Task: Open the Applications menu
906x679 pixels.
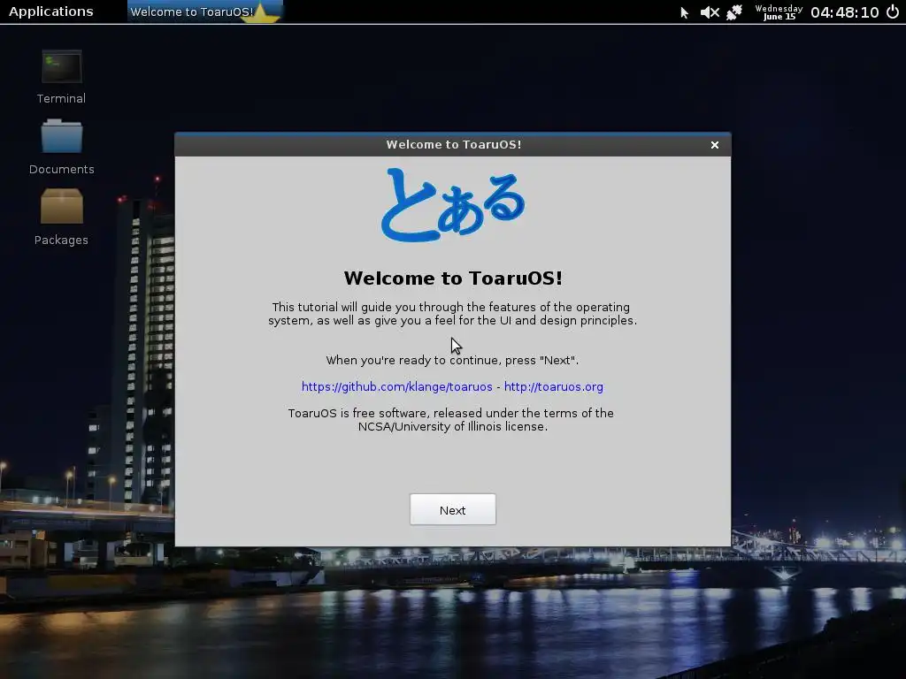Action: click(50, 11)
